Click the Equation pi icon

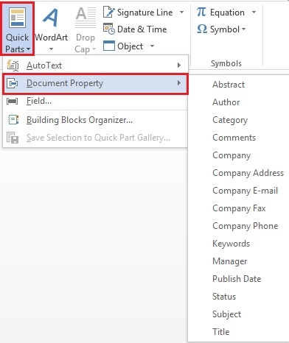pyautogui.click(x=201, y=12)
